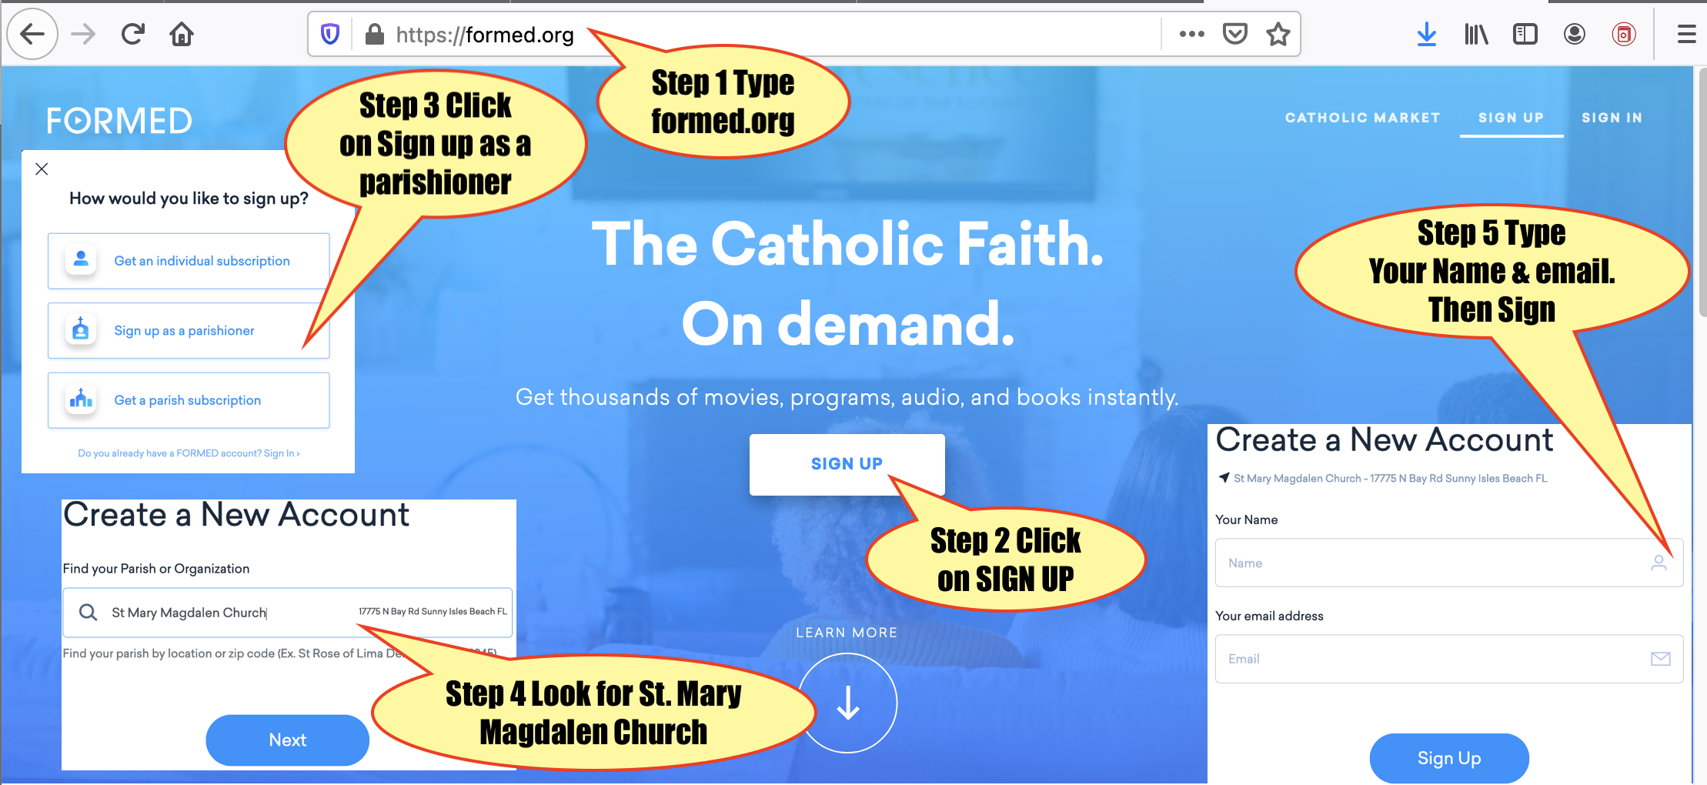Show site security info via padlock icon
Image resolution: width=1707 pixels, height=785 pixels.
point(375,34)
